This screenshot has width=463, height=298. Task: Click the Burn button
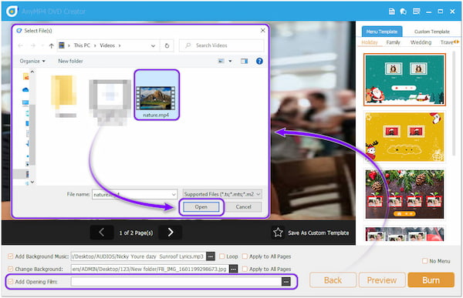(x=431, y=280)
